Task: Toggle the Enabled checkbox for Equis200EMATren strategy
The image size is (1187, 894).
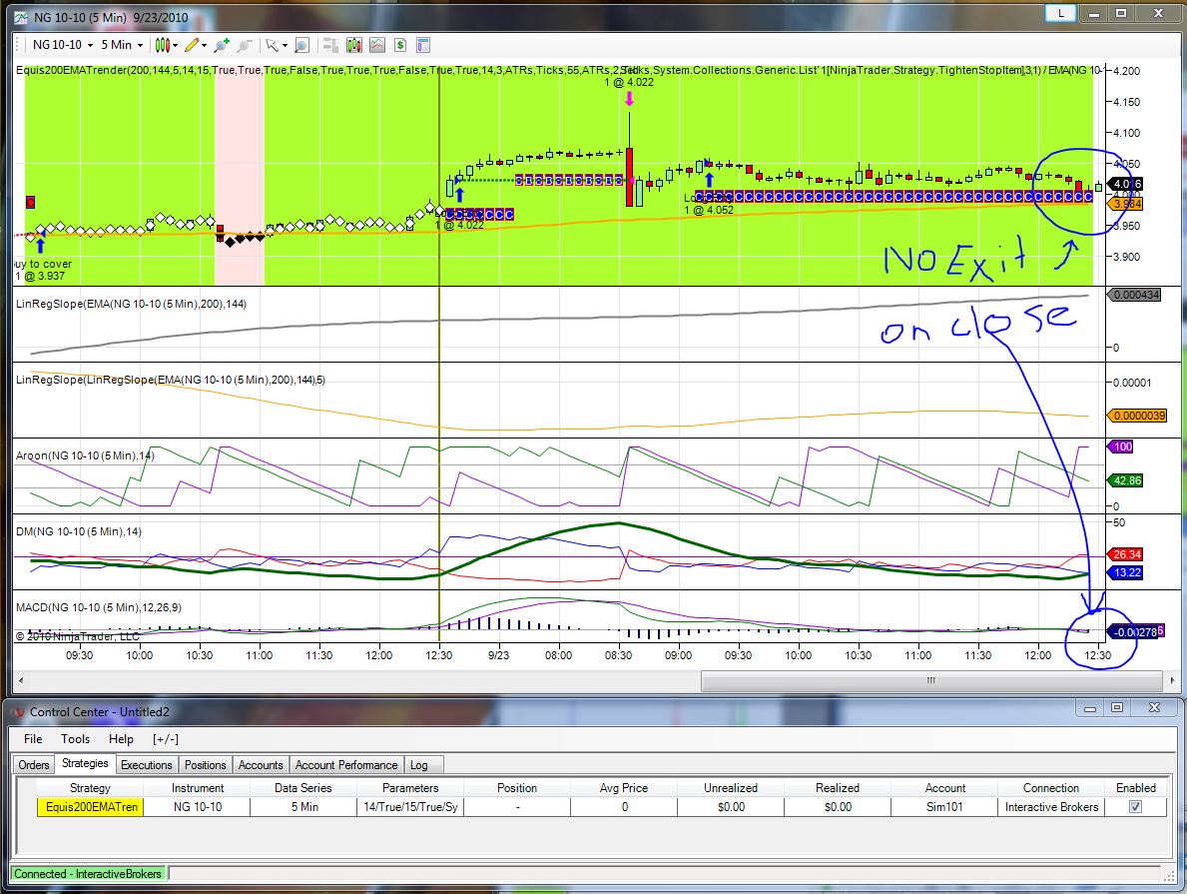Action: coord(1135,807)
